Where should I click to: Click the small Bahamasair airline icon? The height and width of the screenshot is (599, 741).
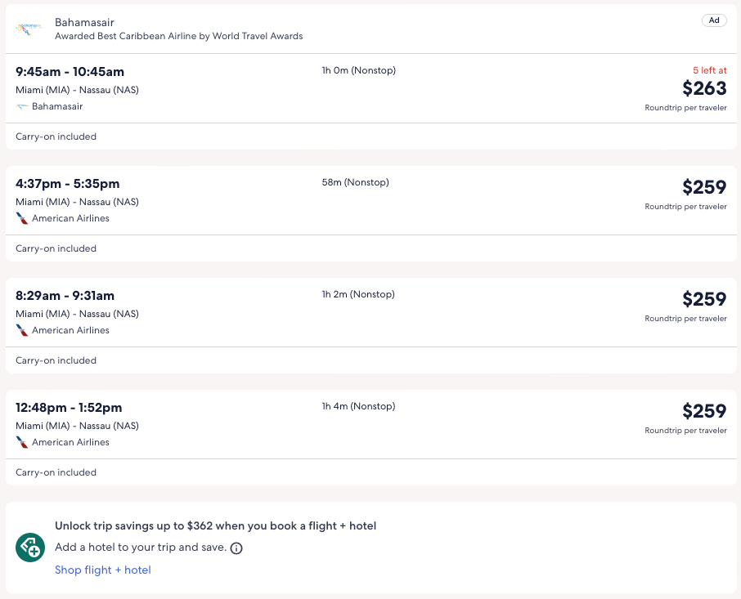point(22,106)
